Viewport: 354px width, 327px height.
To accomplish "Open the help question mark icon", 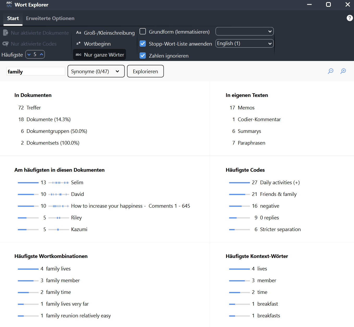I will pyautogui.click(x=350, y=18).
